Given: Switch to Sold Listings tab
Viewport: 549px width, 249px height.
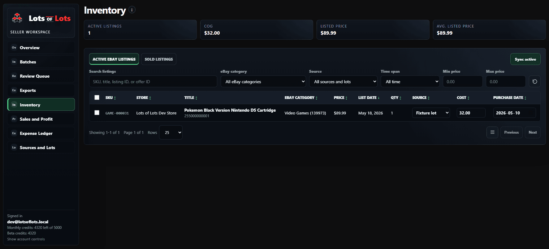Looking at the screenshot, I should [x=159, y=59].
